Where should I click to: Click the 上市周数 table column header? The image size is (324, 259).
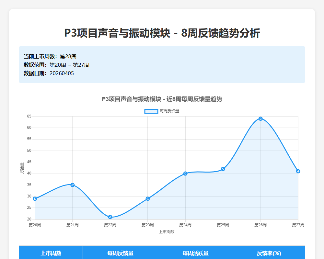[51, 253]
